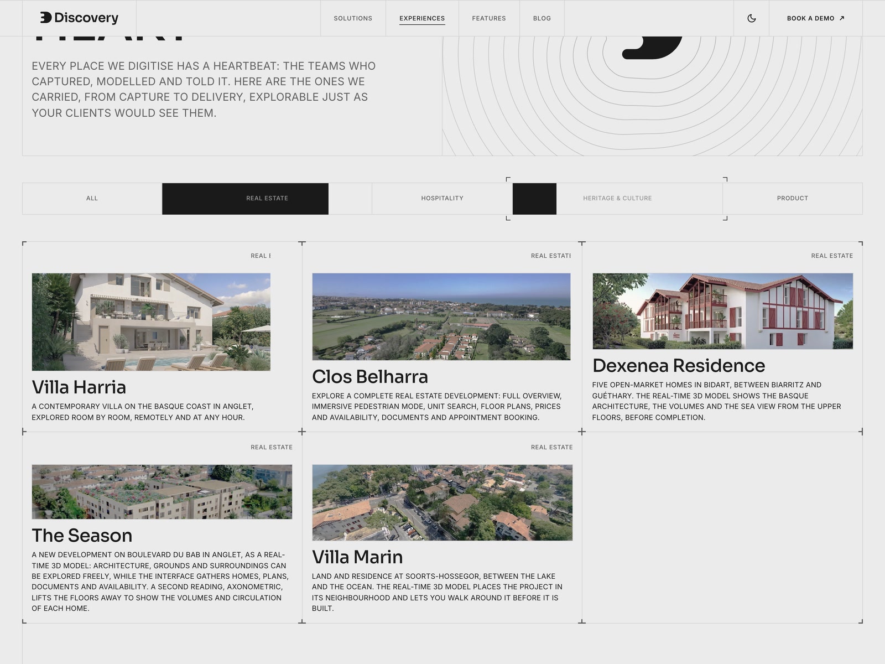This screenshot has width=885, height=664.
Task: Select the Real Estate filter tab
Action: pyautogui.click(x=267, y=198)
